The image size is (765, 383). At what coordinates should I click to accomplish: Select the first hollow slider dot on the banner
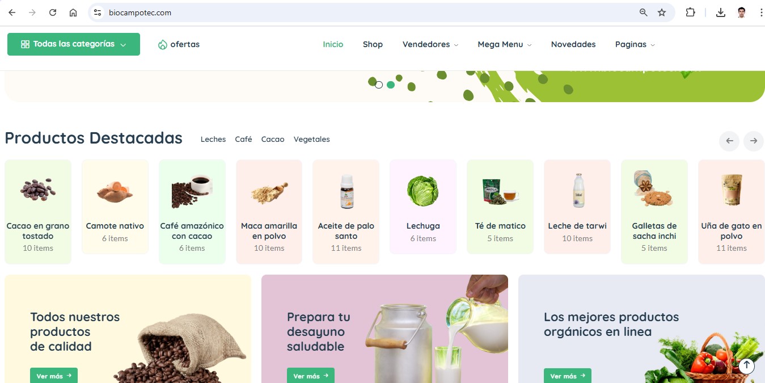[x=379, y=85]
